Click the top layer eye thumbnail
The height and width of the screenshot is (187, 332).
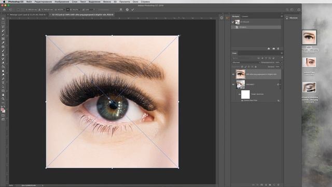(240, 74)
